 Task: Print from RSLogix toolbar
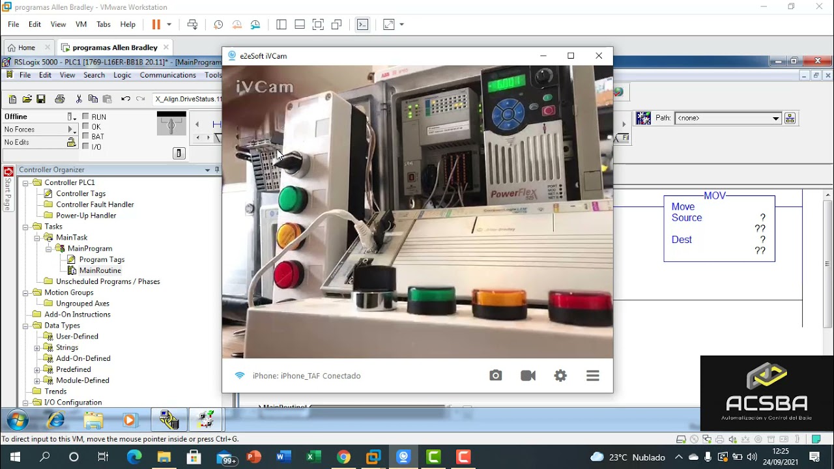(60, 99)
